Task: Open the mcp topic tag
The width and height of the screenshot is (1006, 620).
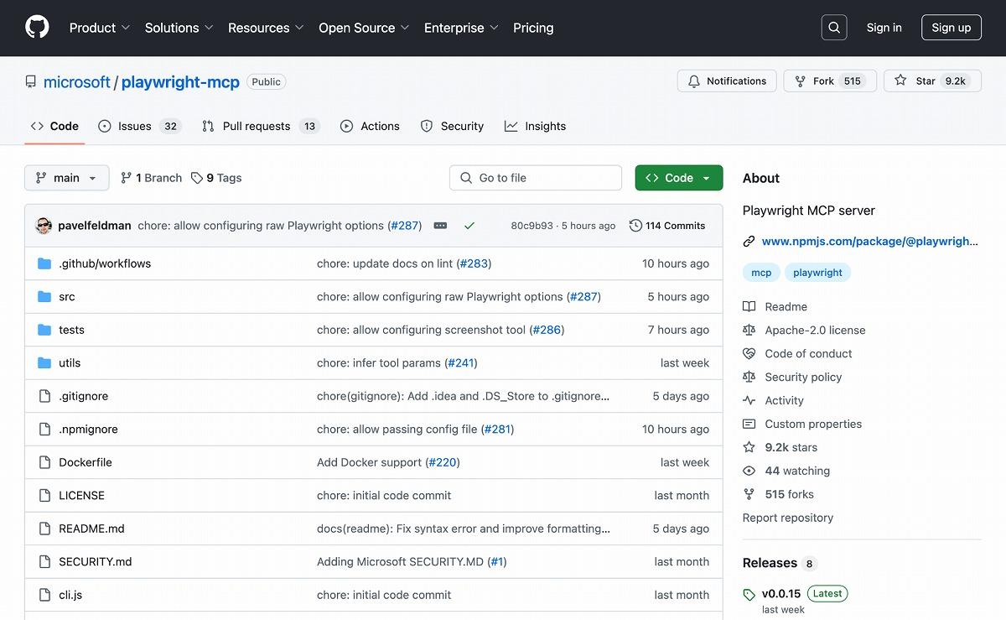Action: pos(761,273)
